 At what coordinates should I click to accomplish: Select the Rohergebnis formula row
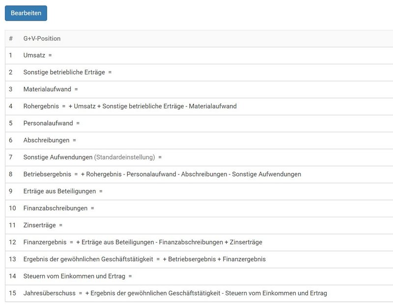(x=130, y=106)
